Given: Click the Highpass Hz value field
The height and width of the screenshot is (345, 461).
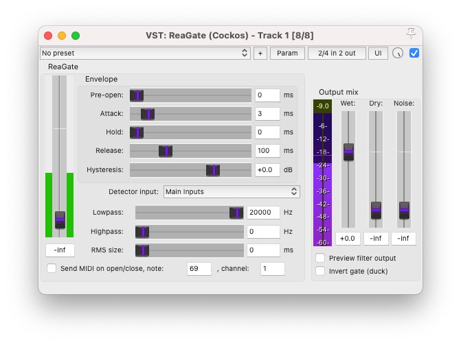Looking at the screenshot, I should point(263,232).
